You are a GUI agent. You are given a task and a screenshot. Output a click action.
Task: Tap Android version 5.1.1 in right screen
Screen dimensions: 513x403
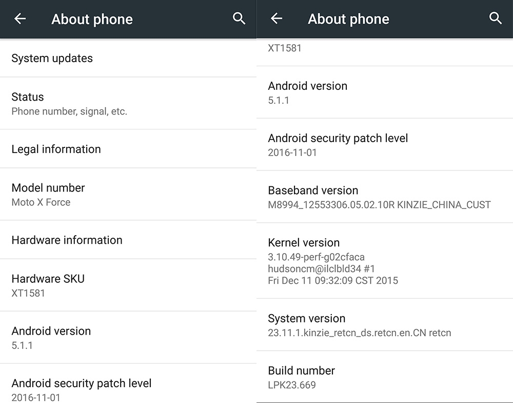385,92
